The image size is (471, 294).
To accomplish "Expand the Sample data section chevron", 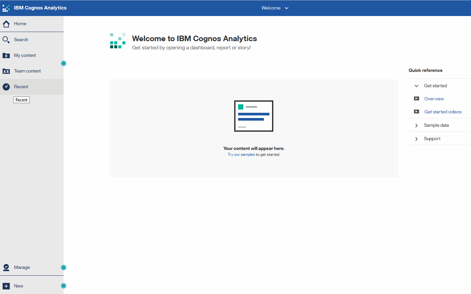I will click(x=417, y=125).
